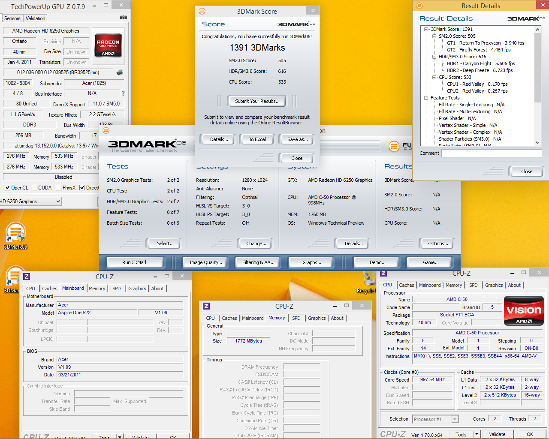Click the Acer manufacturer field in CPU-Z
The height and width of the screenshot is (439, 549).
(120, 305)
